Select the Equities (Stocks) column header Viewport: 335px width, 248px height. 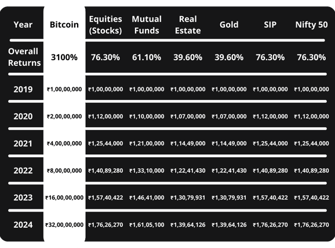(105, 25)
